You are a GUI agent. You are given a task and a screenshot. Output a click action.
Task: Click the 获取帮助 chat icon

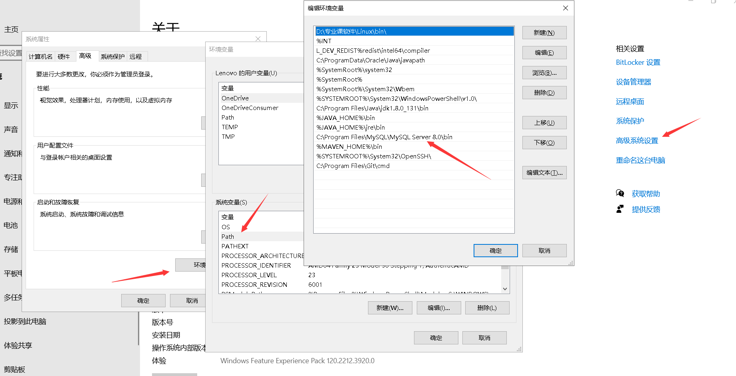coord(620,194)
